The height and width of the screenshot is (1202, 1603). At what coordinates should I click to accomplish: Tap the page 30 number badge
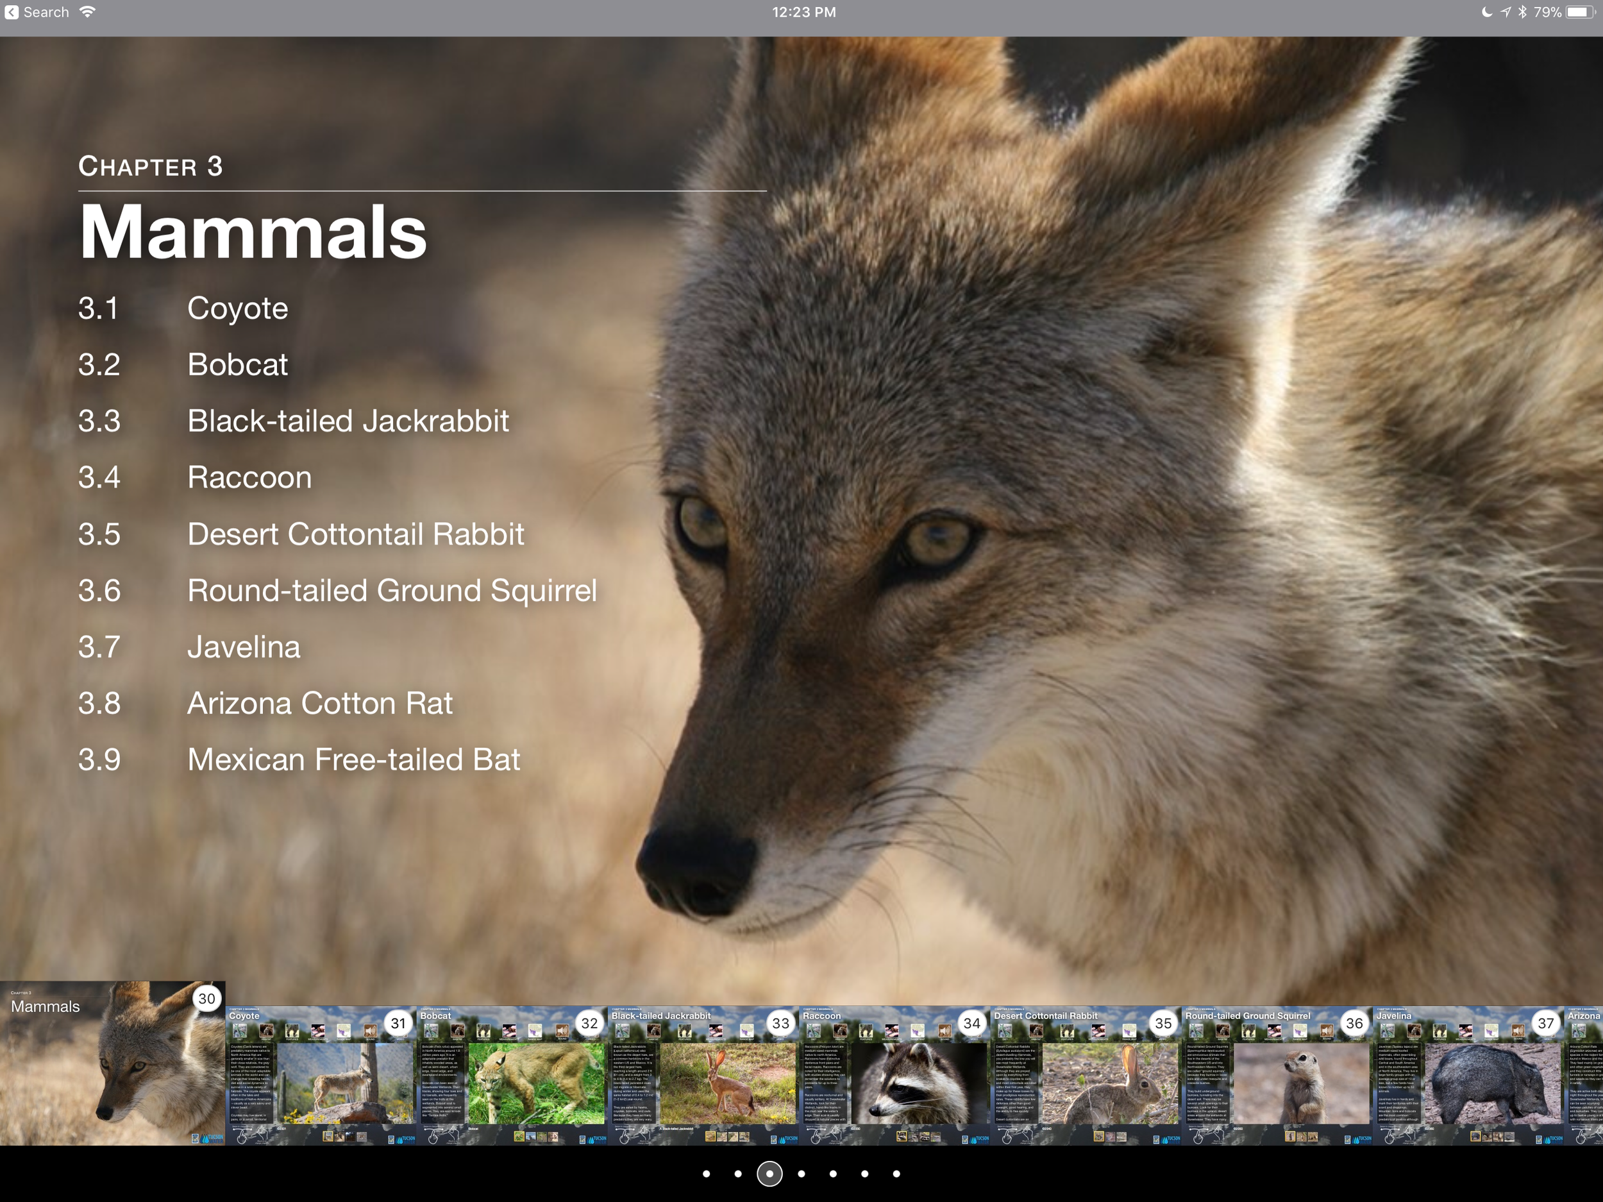click(206, 998)
